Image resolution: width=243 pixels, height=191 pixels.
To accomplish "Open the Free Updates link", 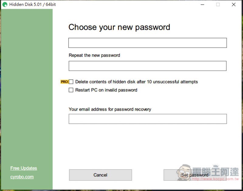I will click(x=24, y=168).
